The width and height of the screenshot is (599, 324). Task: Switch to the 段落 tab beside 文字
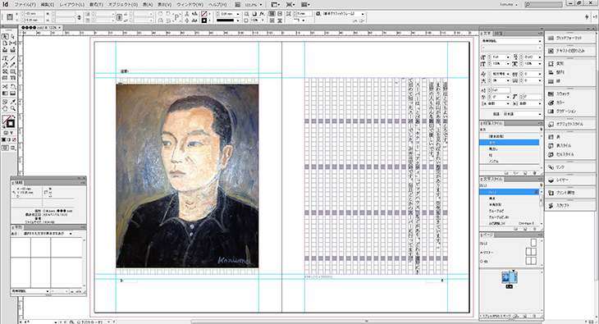coord(499,34)
